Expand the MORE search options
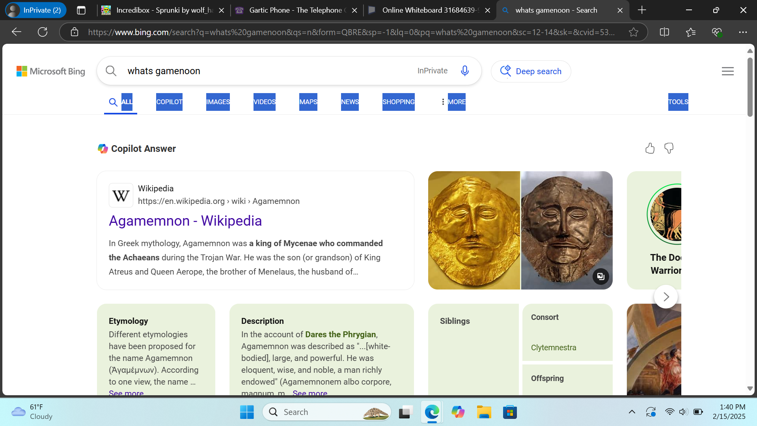Screen dimensions: 757x426 point(453,102)
